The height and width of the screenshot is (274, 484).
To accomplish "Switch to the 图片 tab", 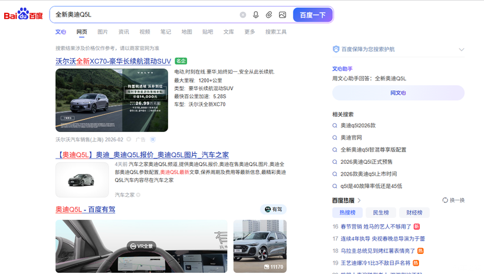I will [x=103, y=32].
